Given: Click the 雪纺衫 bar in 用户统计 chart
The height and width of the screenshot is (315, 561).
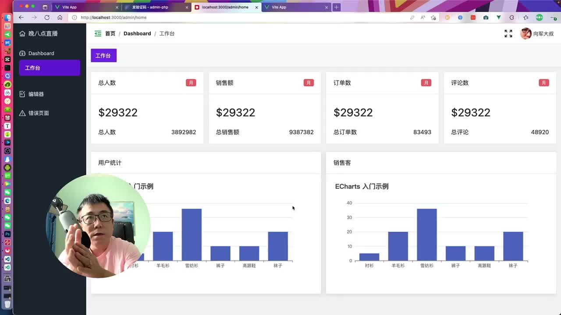Looking at the screenshot, I should pos(192,234).
